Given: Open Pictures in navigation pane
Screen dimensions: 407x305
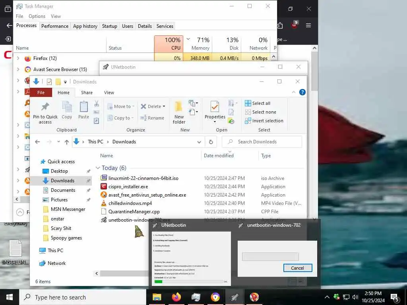Looking at the screenshot, I should tap(59, 200).
